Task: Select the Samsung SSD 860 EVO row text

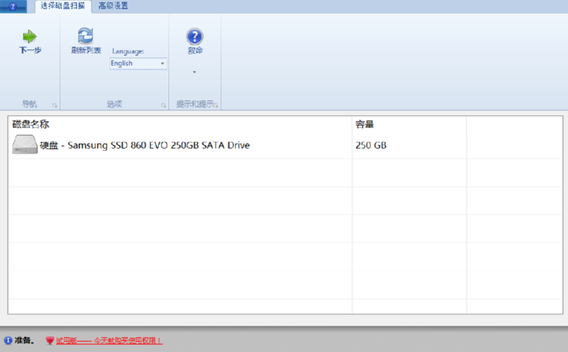Action: pos(145,145)
